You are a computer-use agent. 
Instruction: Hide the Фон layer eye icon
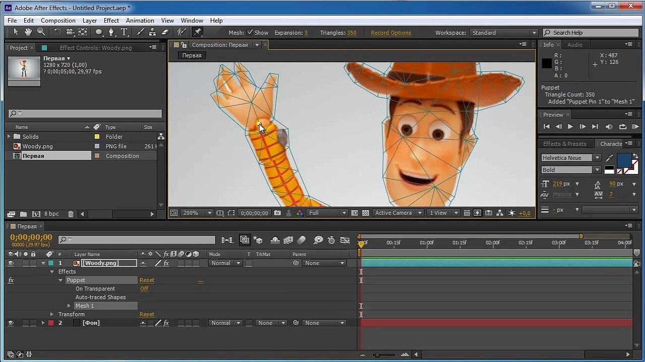(x=11, y=323)
